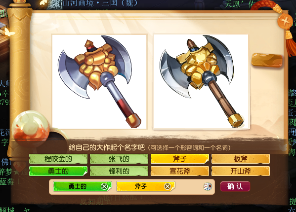Click the golden tab on scroll's right edge
296x212 pixels.
point(266,60)
